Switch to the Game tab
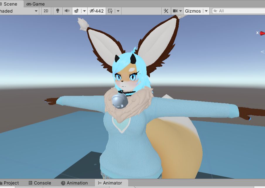265x188 pixels. point(36,4)
